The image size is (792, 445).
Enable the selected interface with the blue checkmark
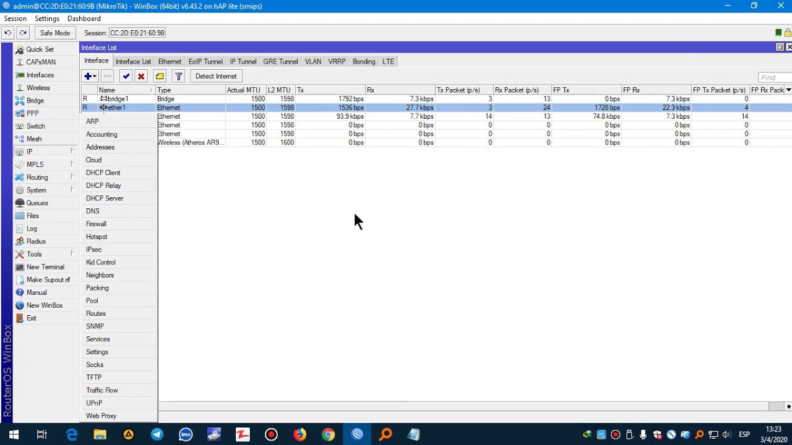(126, 76)
